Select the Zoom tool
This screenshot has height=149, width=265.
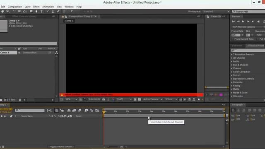8,11
